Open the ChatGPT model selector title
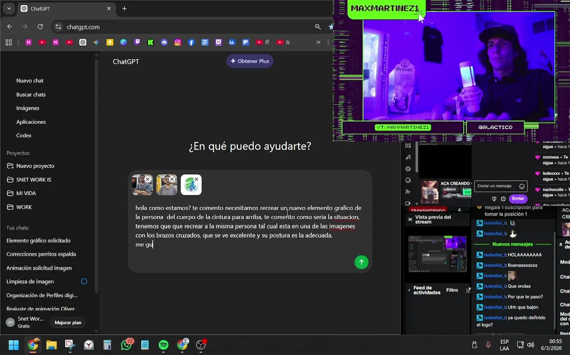570x355 pixels. [126, 62]
